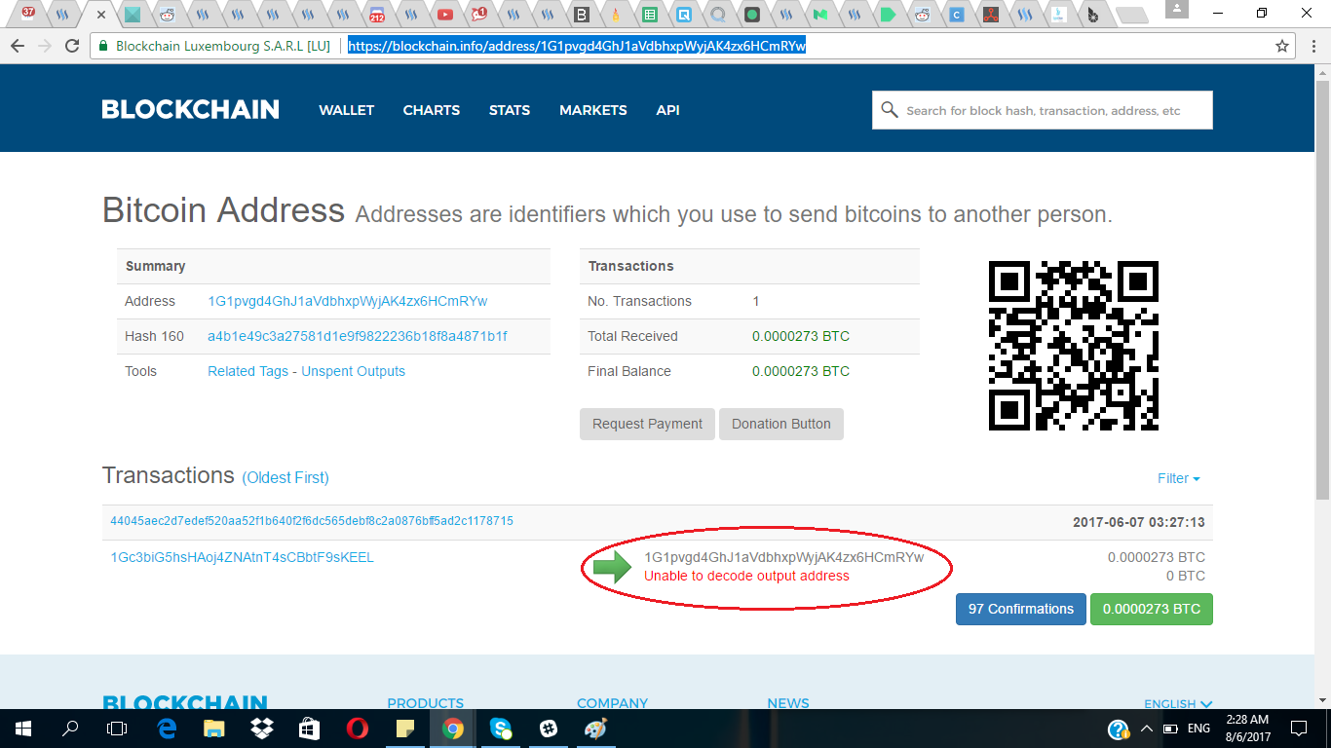This screenshot has height=748, width=1331.
Task: Open the Hash 160 link a4b1e49c3a
Action: tap(358, 336)
